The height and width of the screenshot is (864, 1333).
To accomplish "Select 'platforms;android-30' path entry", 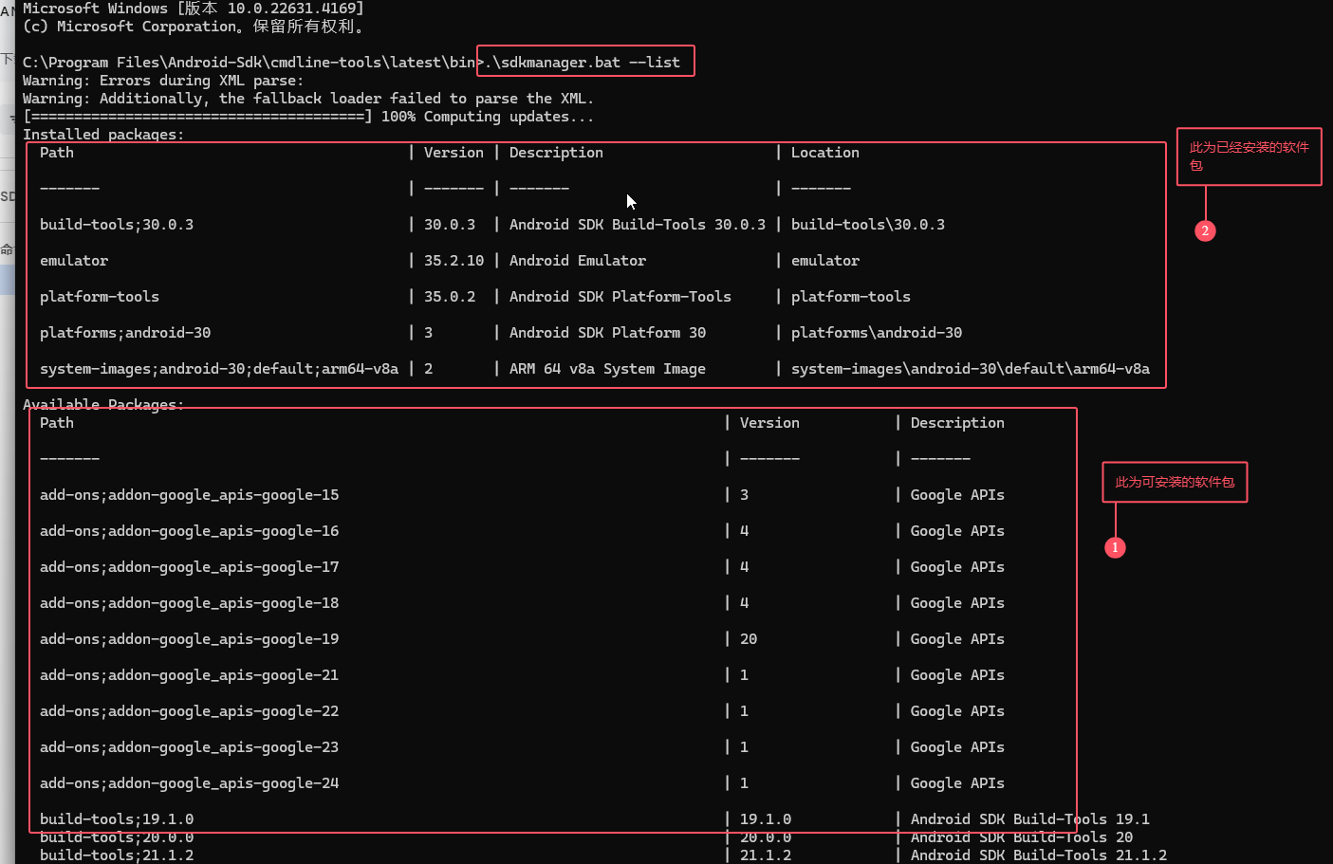I will [125, 333].
